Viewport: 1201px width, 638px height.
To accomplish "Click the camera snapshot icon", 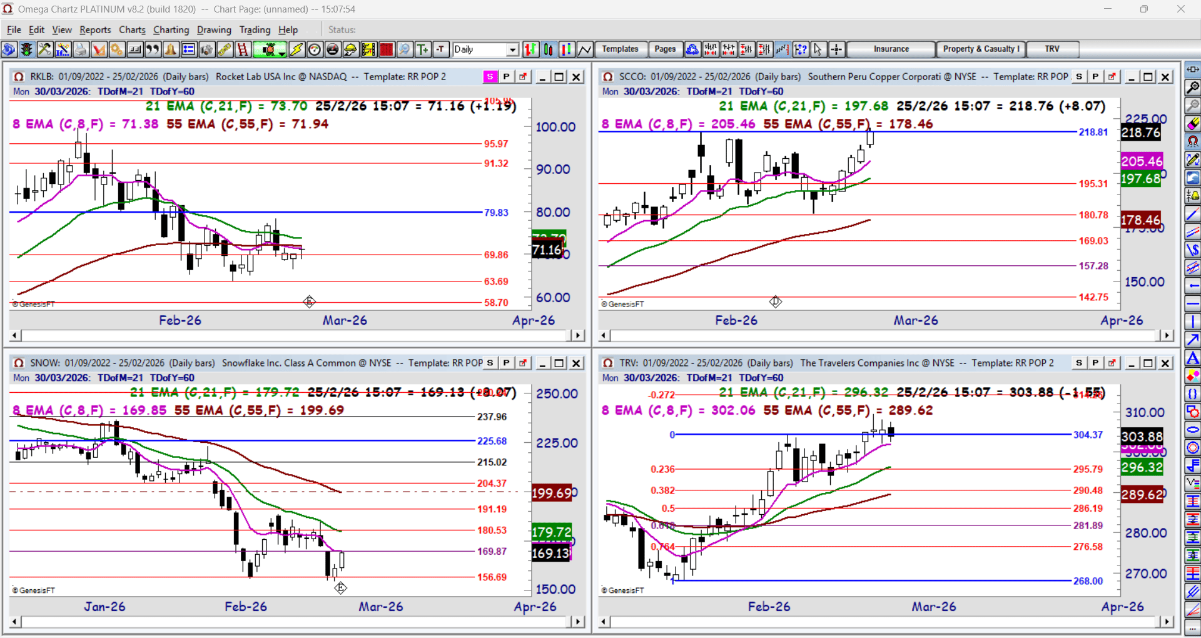I will tap(206, 49).
